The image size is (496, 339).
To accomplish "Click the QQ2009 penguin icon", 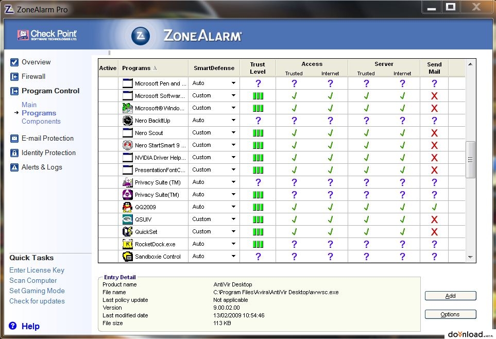I will [128, 207].
